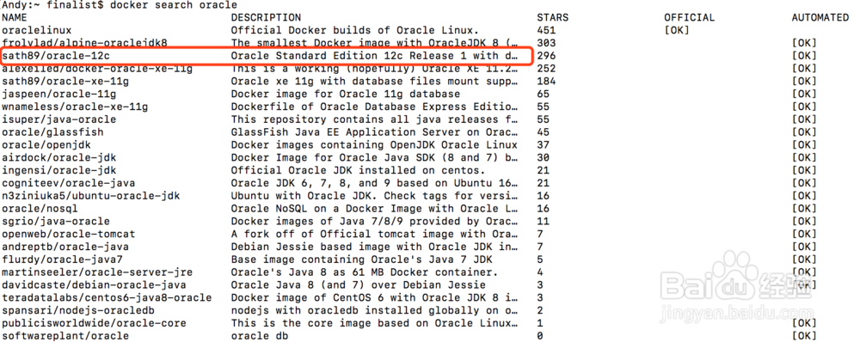The image size is (860, 342).
Task: Click the oraclelinux repository name
Action: coord(37,30)
